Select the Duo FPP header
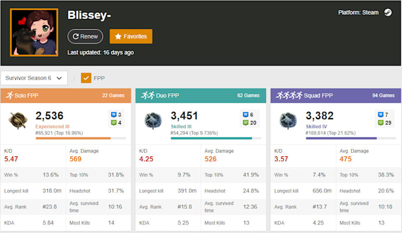The width and height of the screenshot is (402, 233). (x=201, y=96)
